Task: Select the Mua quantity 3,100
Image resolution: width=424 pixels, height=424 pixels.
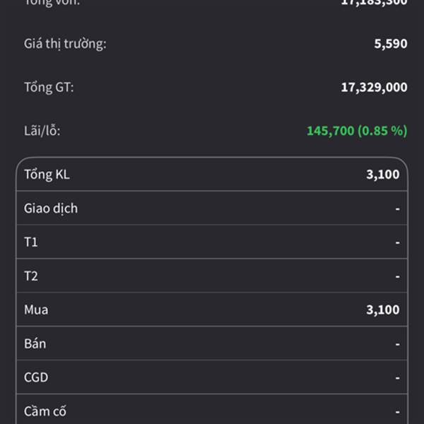Action: point(382,310)
